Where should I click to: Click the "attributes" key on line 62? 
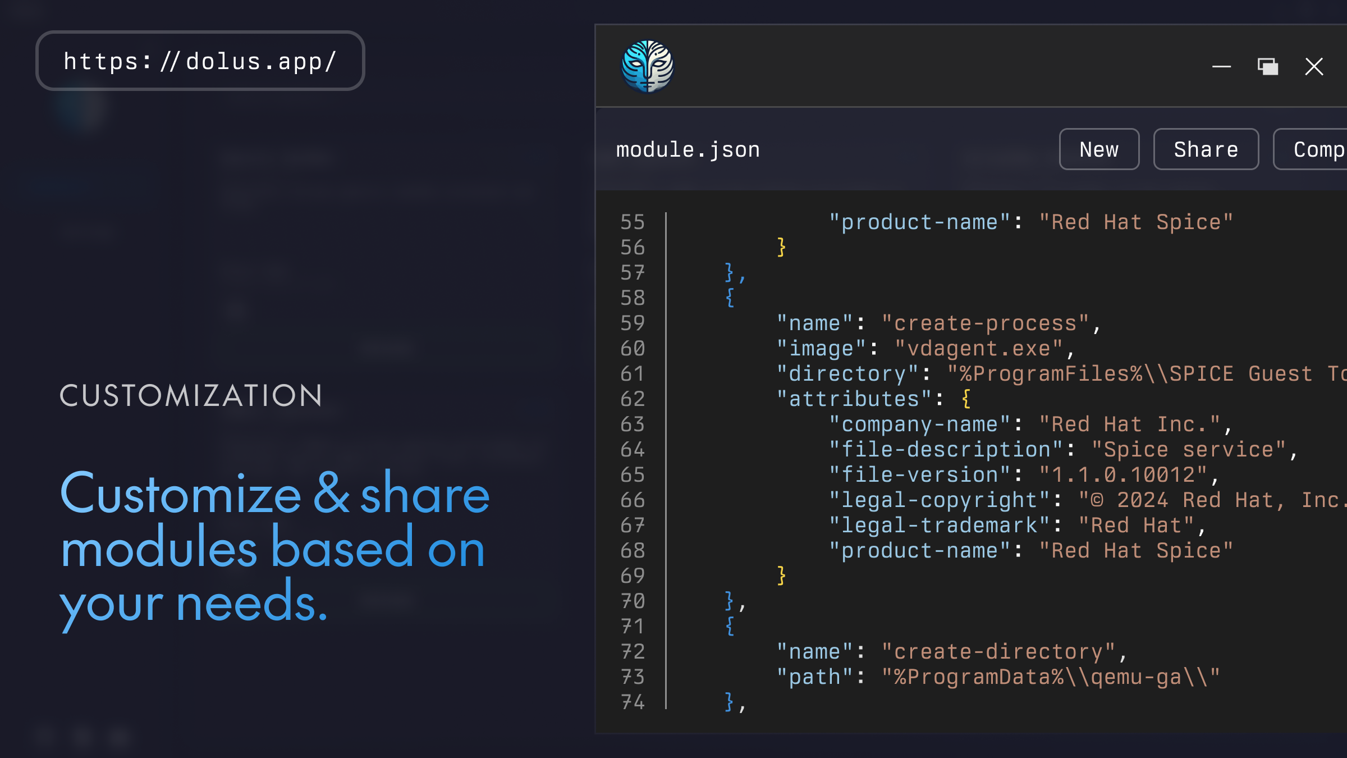[x=854, y=399]
